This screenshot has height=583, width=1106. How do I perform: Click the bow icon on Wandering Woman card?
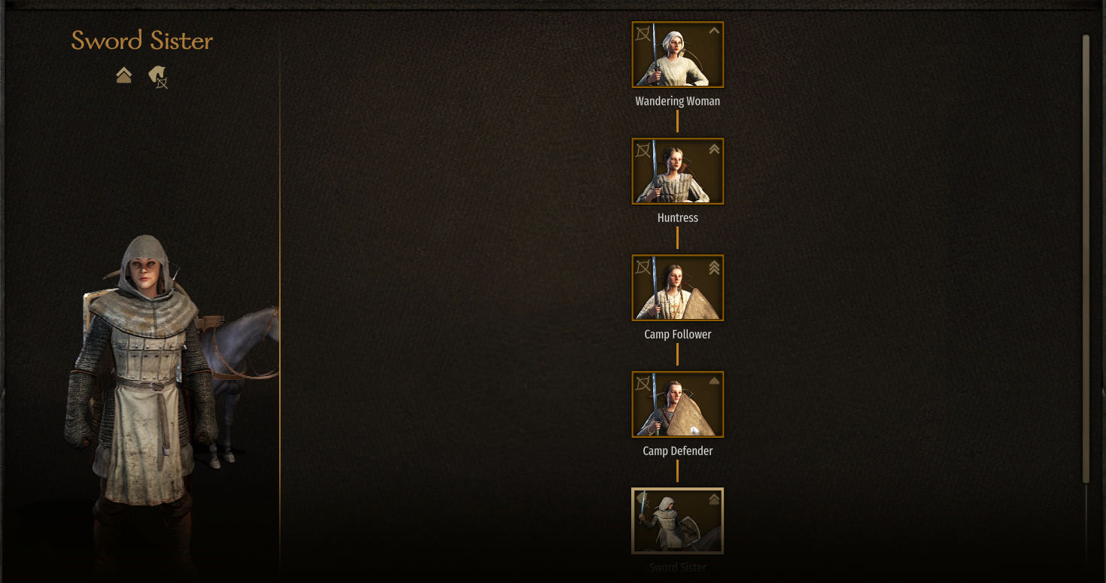643,34
